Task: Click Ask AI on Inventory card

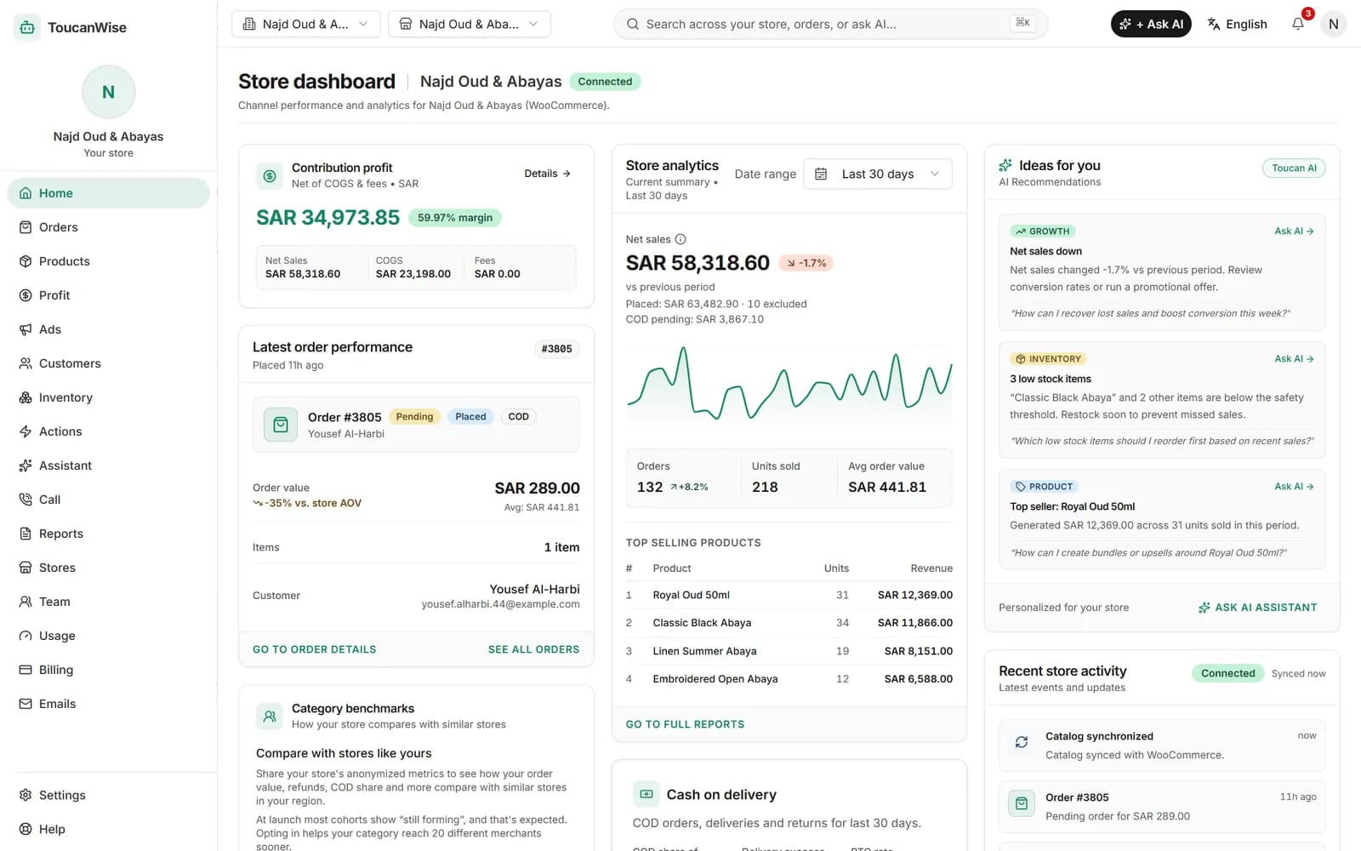Action: [1294, 359]
